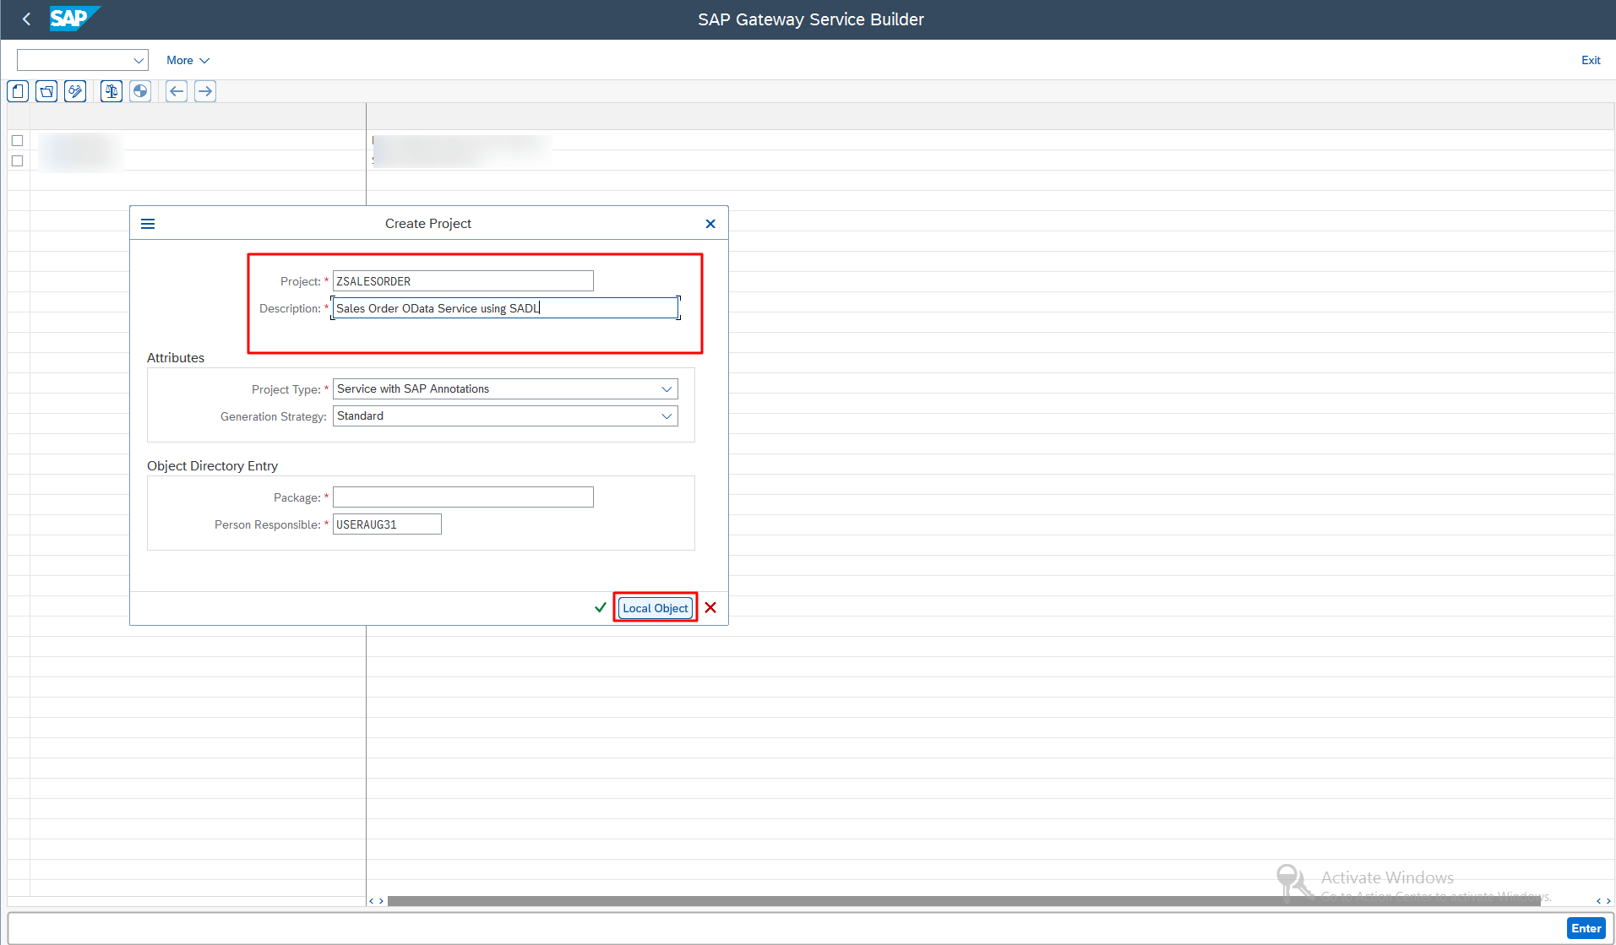Tick the checkbox of the second list row
The height and width of the screenshot is (945, 1616).
pyautogui.click(x=17, y=160)
